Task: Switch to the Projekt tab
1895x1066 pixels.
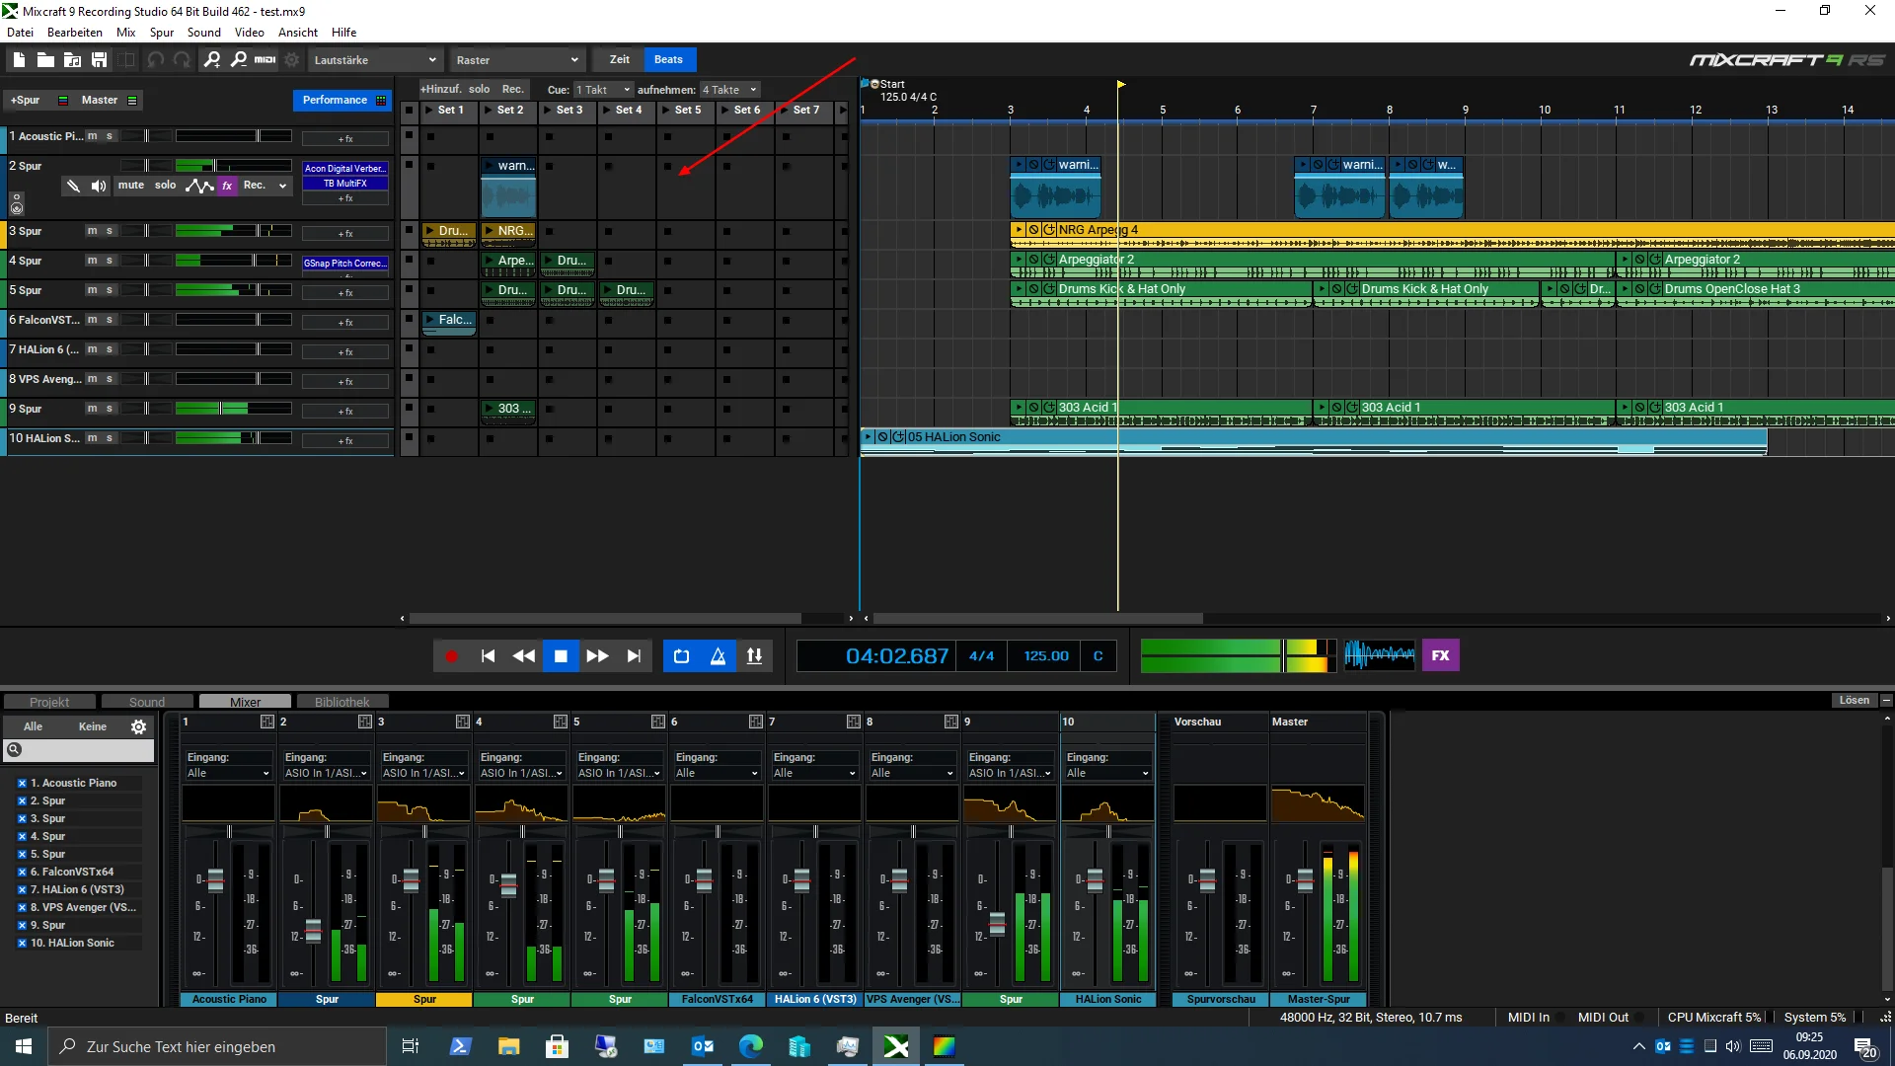Action: point(49,702)
